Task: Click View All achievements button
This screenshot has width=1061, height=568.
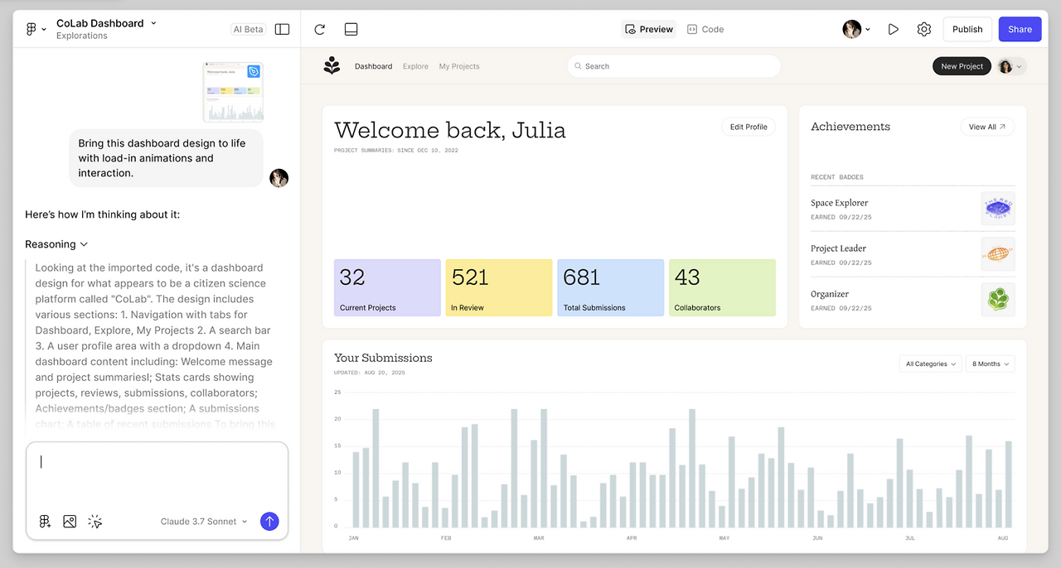Action: 987,127
